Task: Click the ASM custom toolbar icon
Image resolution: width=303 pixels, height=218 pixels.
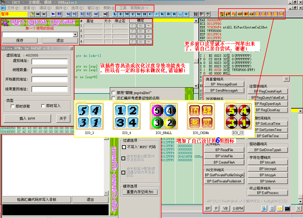Action: (251, 14)
